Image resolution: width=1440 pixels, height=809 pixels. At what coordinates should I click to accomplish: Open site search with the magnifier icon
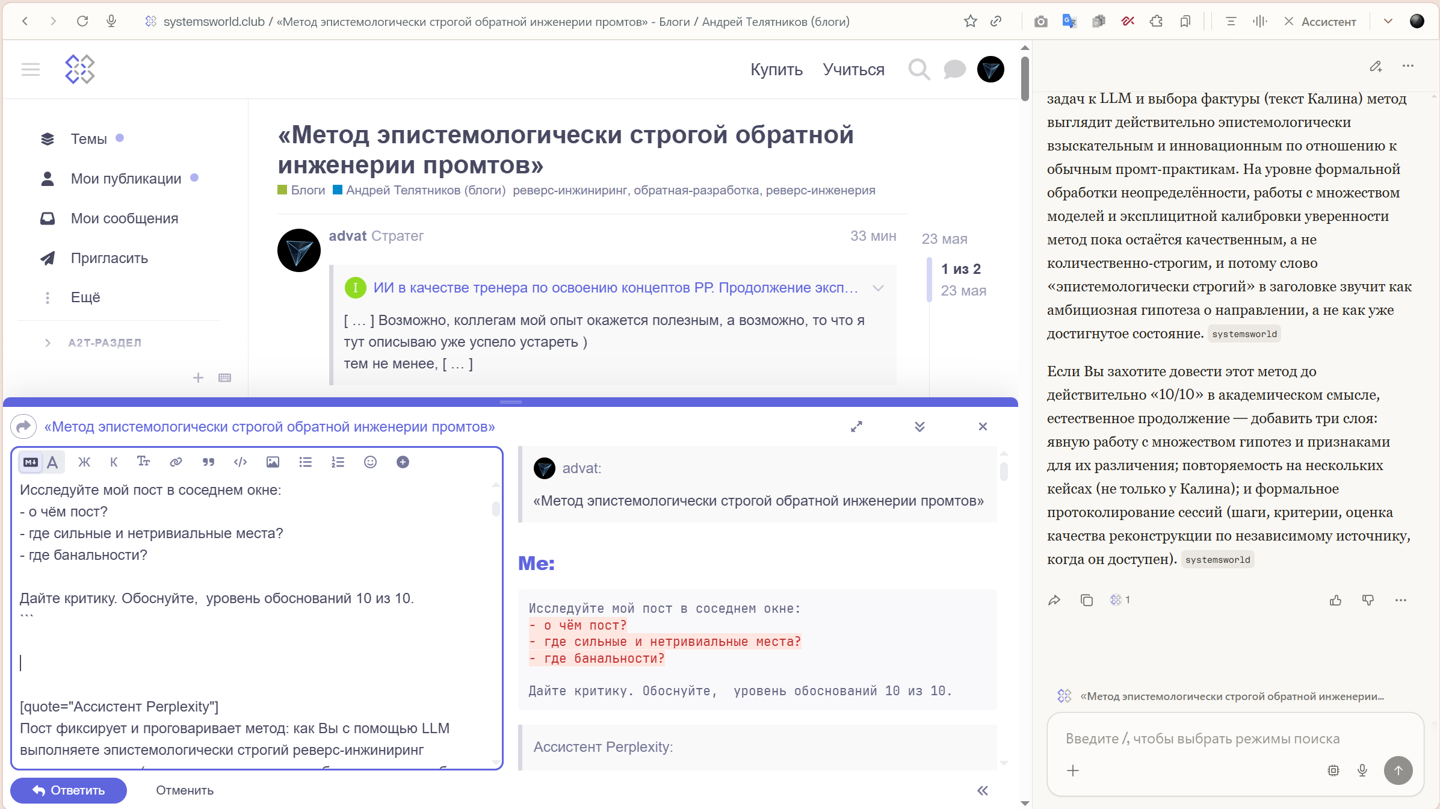(x=919, y=69)
